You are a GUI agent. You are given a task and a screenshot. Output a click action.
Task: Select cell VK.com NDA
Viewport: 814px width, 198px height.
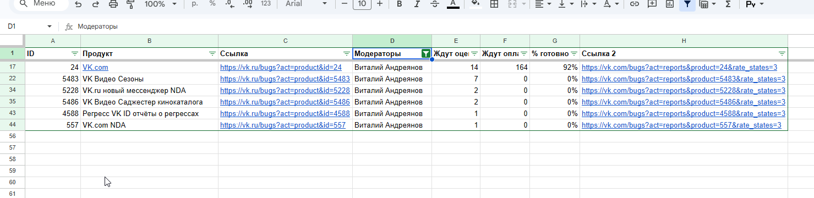(149, 125)
